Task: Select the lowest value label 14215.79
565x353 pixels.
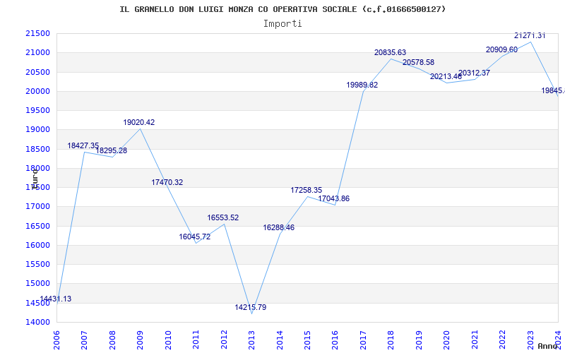Action: pos(251,308)
